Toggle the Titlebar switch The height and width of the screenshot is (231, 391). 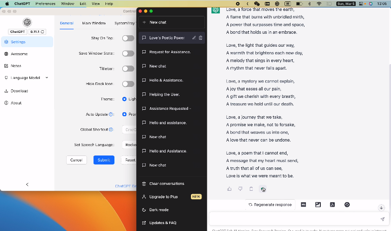click(128, 69)
